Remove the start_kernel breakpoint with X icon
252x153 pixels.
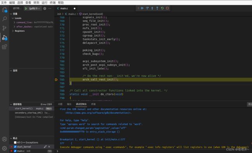point(49,146)
